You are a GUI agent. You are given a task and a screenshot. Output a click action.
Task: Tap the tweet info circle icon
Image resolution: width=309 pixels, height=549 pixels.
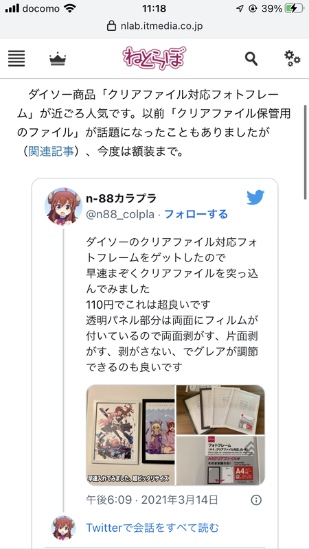point(256,500)
